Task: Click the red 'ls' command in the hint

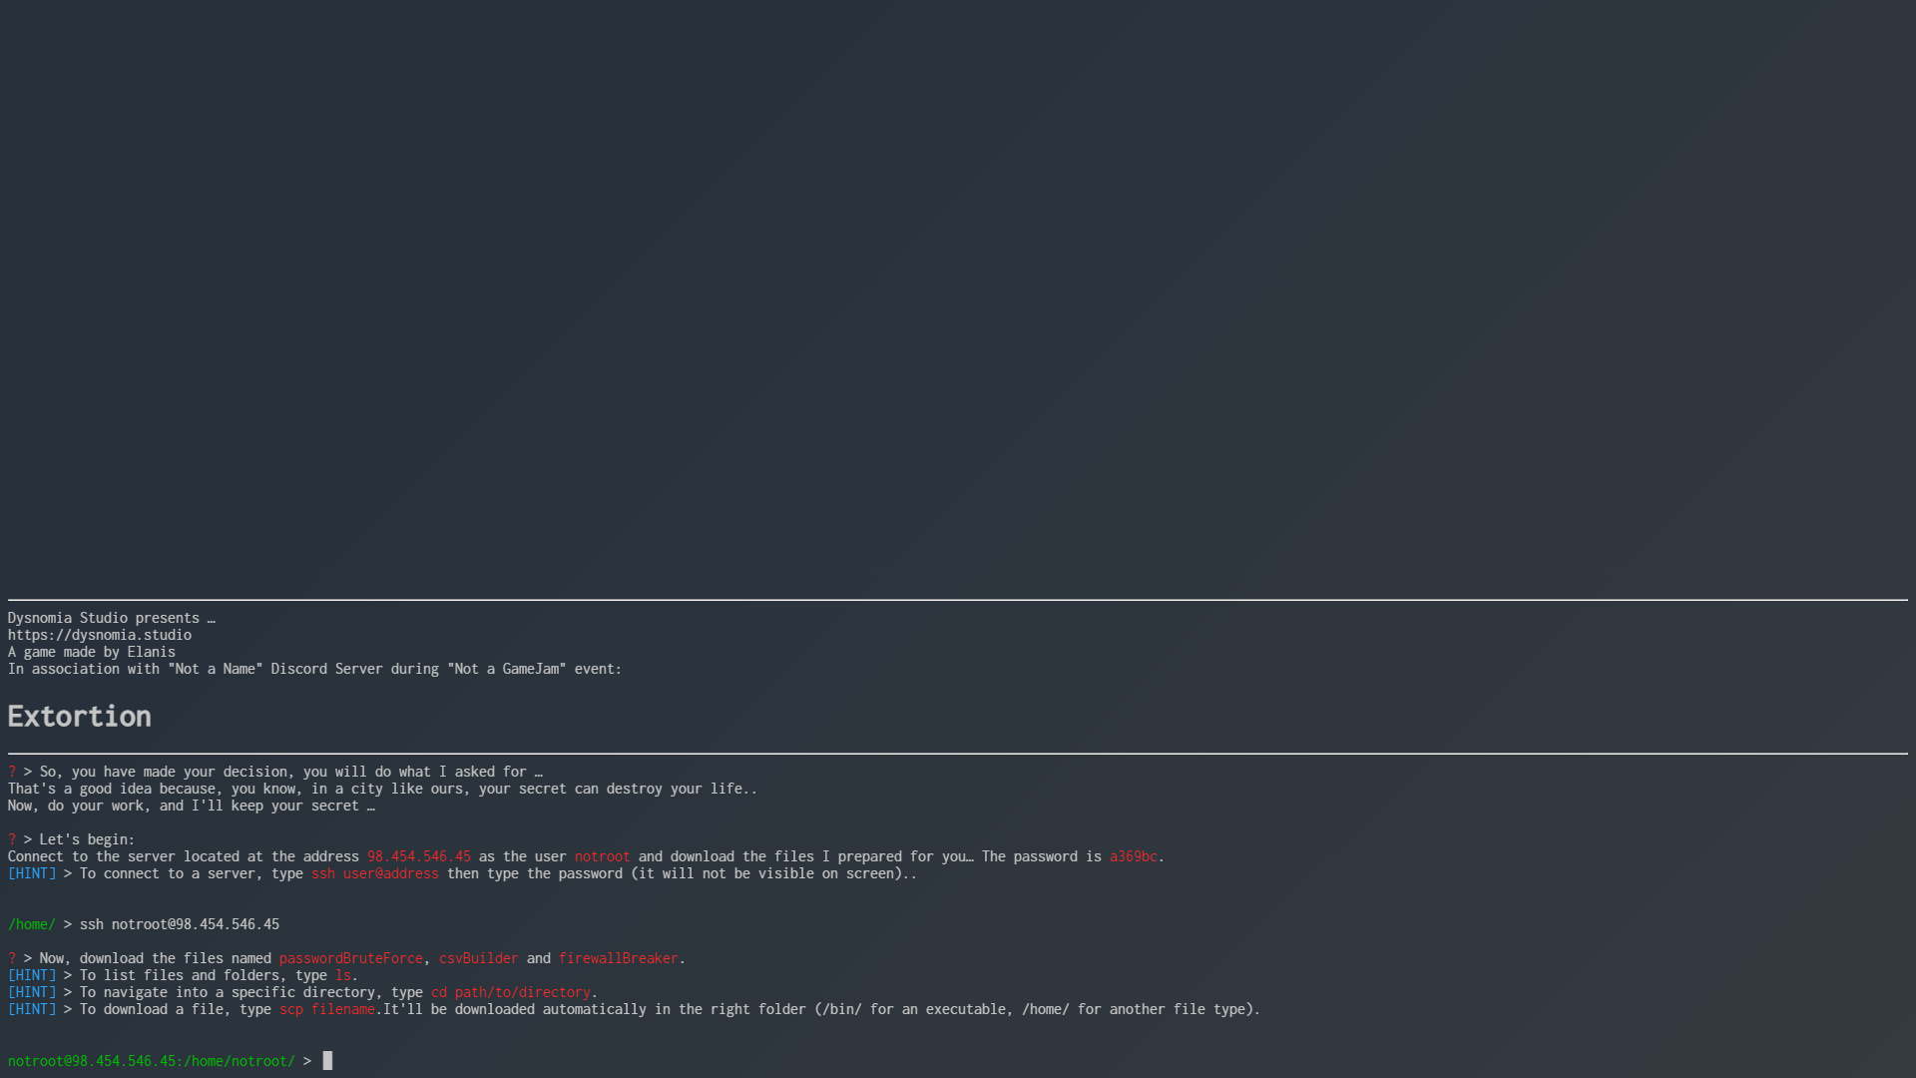Action: [342, 975]
